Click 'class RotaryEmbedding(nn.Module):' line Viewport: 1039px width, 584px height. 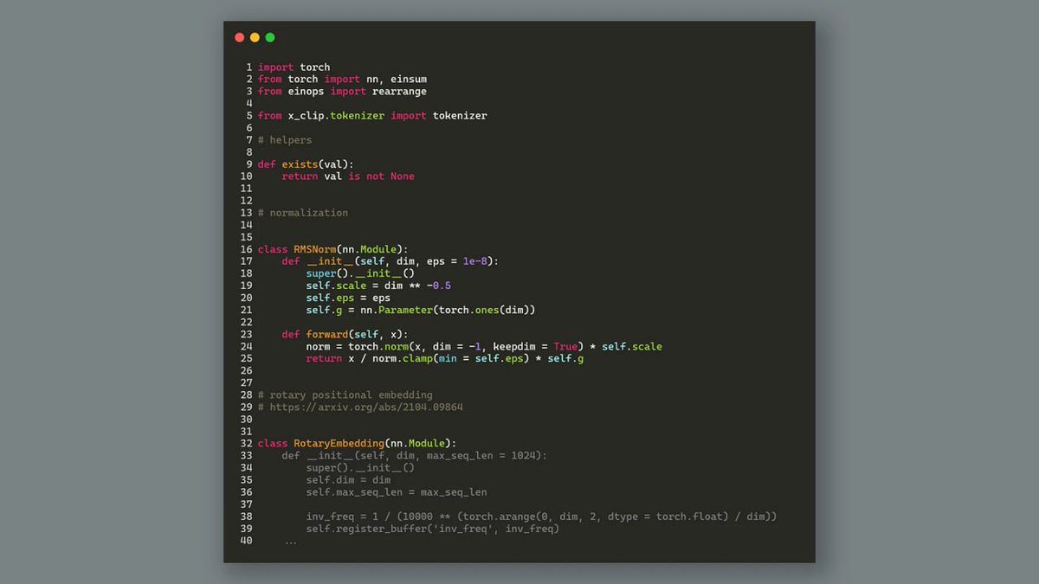click(x=357, y=443)
